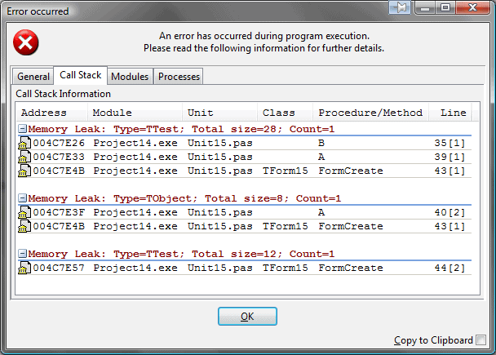Switch to the General tab

click(33, 77)
